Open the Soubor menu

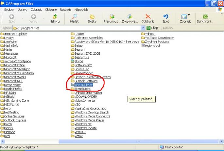(x=9, y=9)
